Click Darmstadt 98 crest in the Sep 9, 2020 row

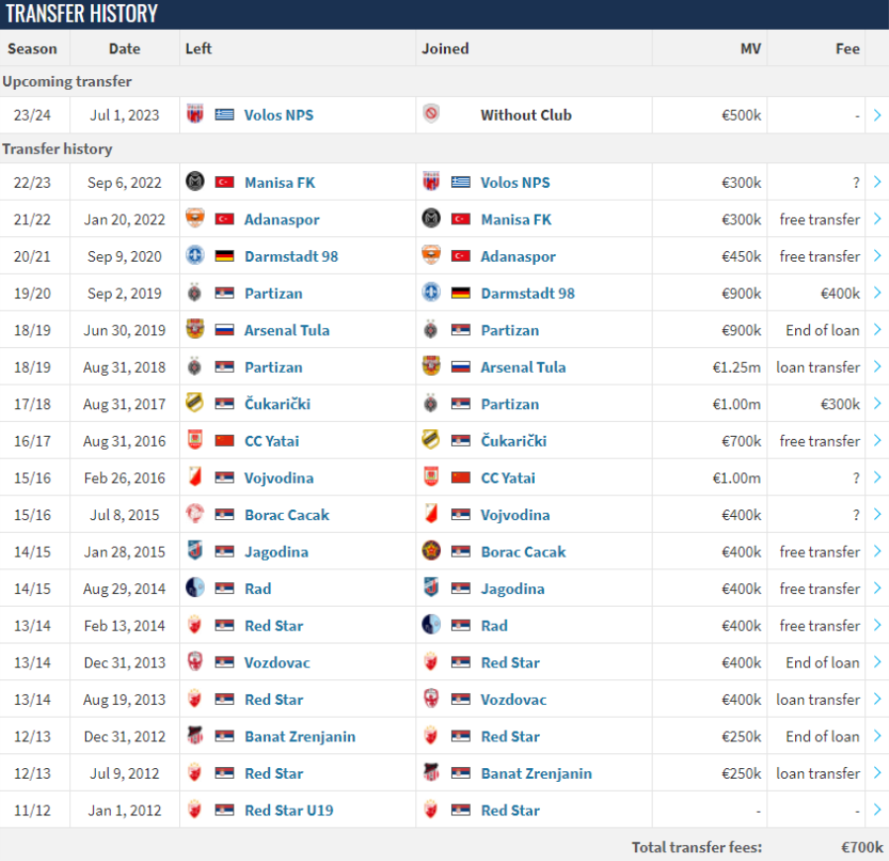coord(195,255)
